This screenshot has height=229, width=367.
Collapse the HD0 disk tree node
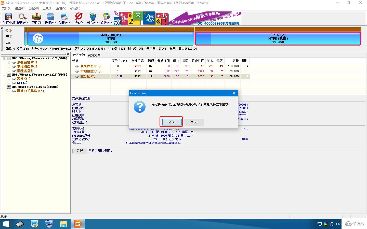click(4, 59)
